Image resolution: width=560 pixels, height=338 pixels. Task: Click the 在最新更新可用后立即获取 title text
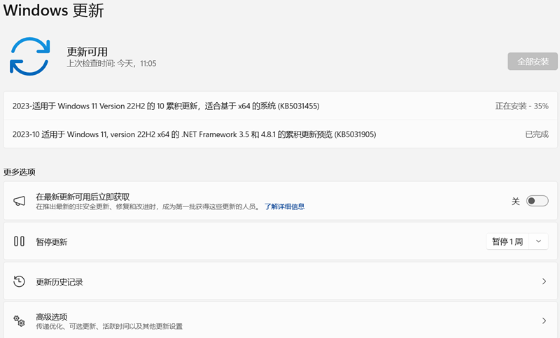(x=83, y=197)
